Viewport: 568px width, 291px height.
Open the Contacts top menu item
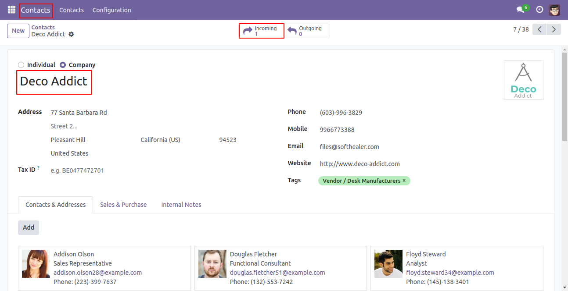coord(72,10)
